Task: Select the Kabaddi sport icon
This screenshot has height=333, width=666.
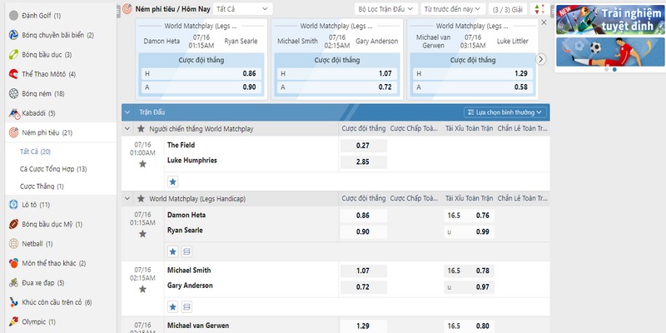Action: 13,112
